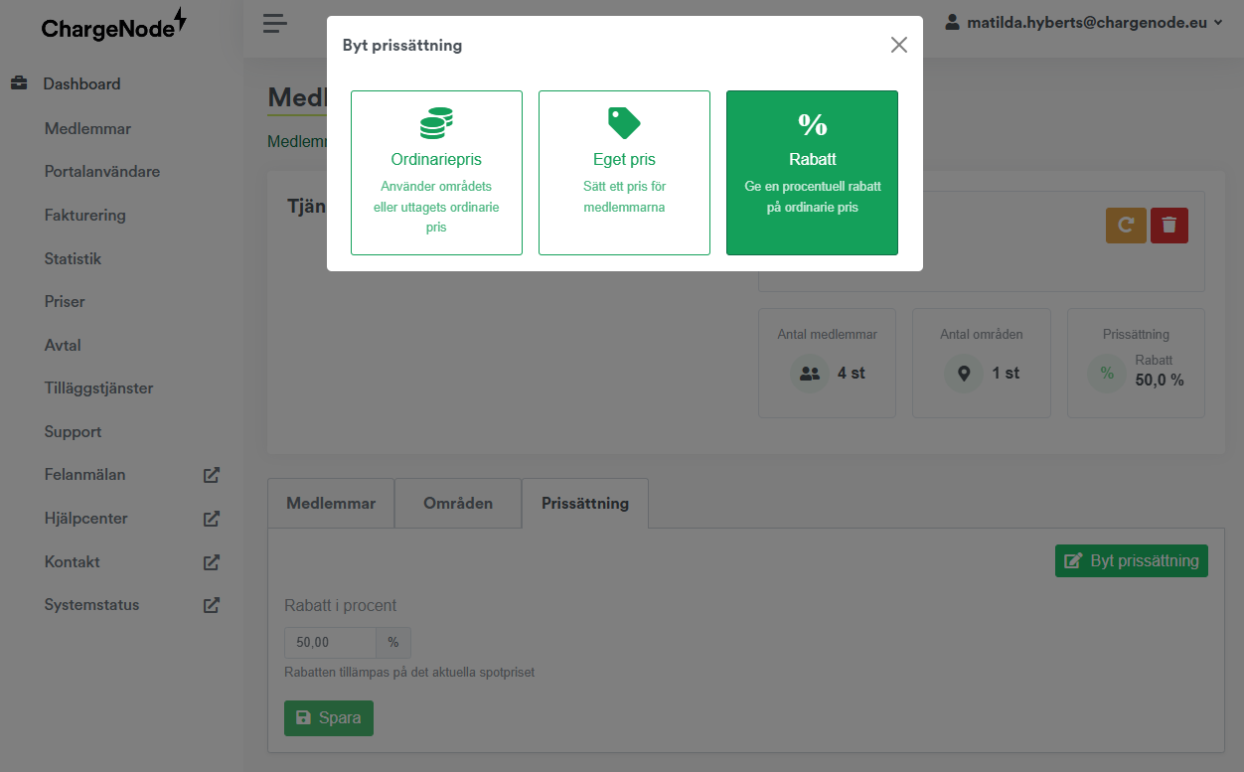This screenshot has height=772, width=1244.
Task: Click the red trash delete icon
Action: click(1168, 226)
